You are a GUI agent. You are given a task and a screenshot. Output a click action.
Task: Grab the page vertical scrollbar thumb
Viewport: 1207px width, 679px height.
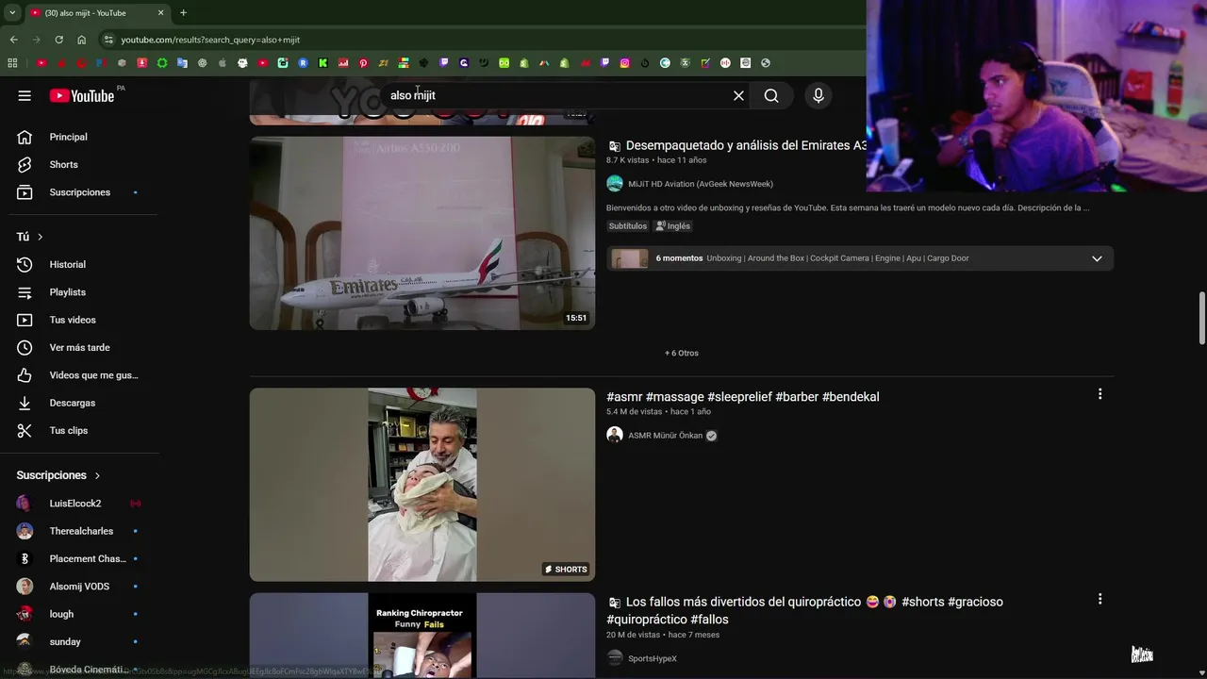(1201, 318)
